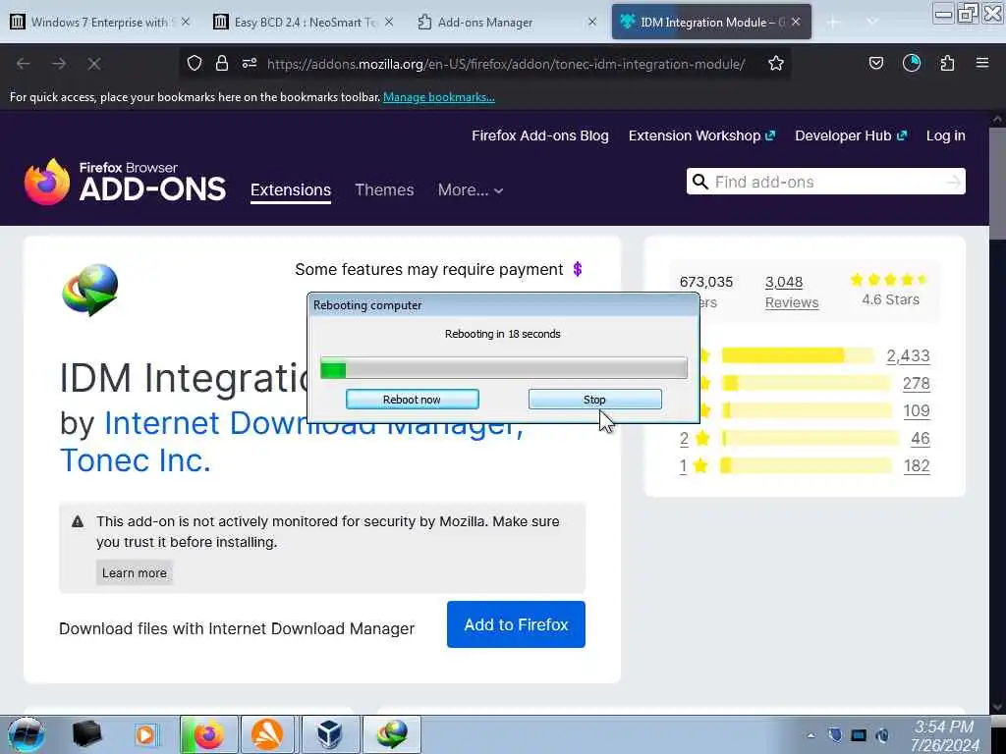Switch to Windows 7 Enterprise tab
Image resolution: width=1006 pixels, height=754 pixels.
99,22
